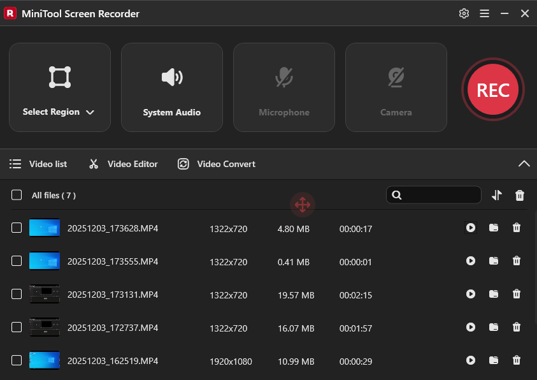Image resolution: width=537 pixels, height=380 pixels.
Task: Tick the checkbox next to 20251203_172737.MP4
Action: (x=16, y=327)
